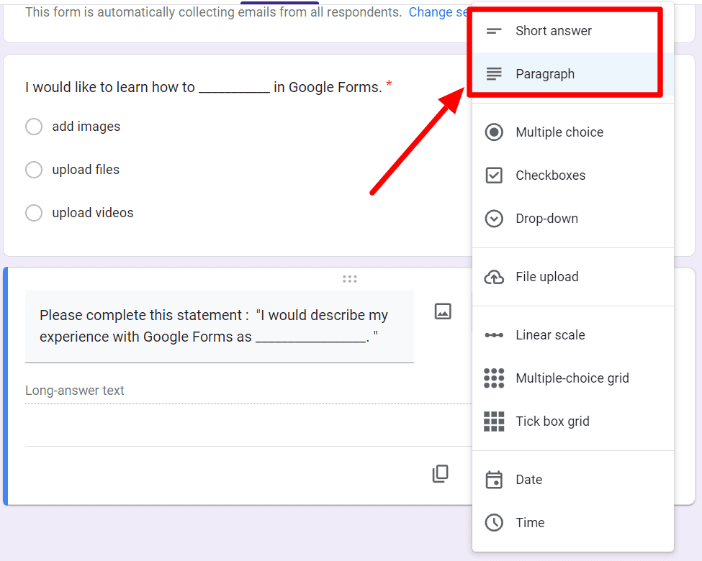Select the 'add images' radio option
702x561 pixels.
tap(34, 127)
